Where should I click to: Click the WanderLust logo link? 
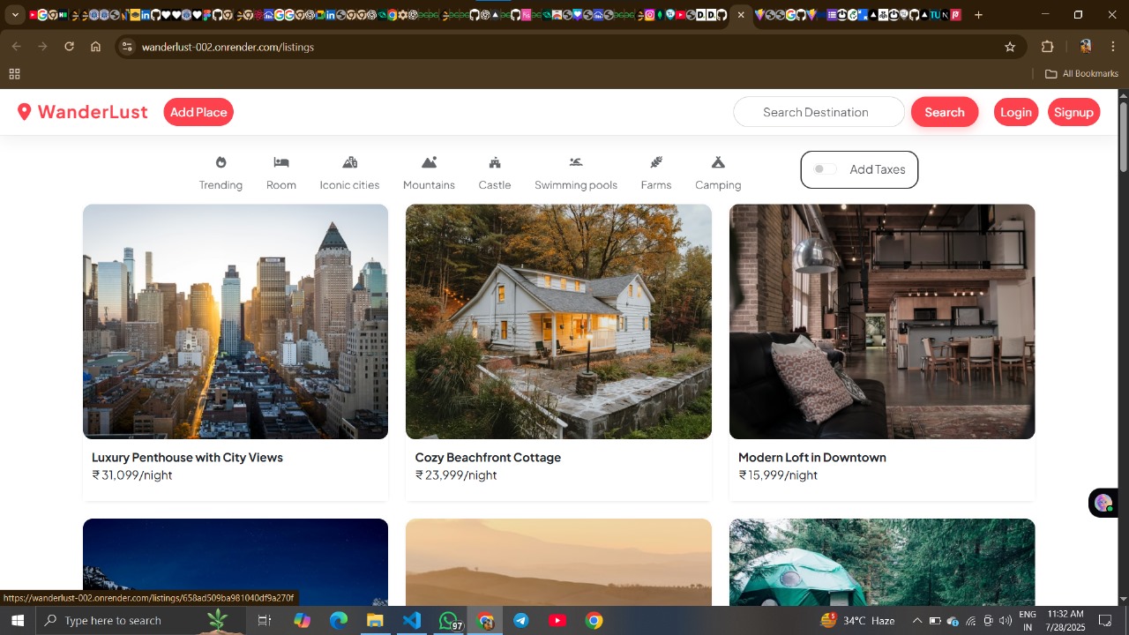(82, 112)
